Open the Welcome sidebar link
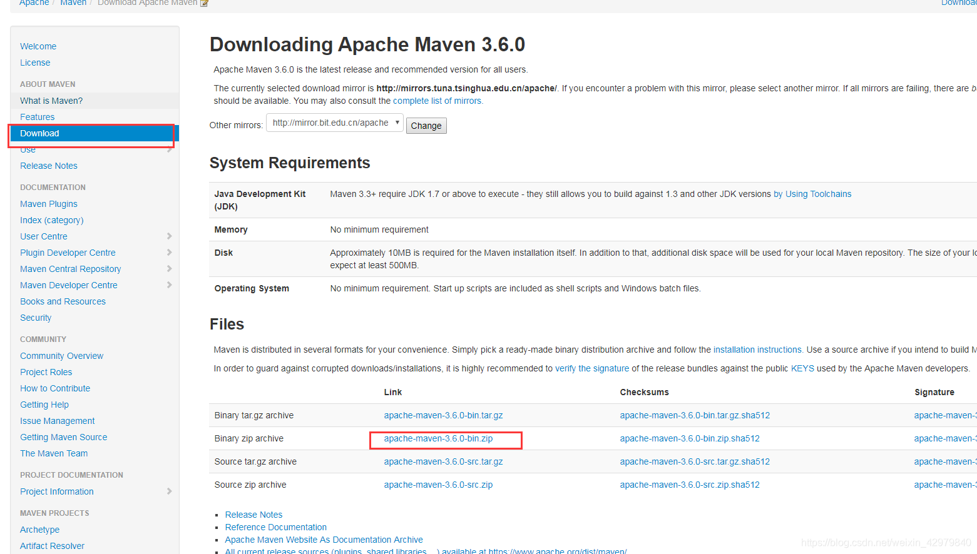 38,46
